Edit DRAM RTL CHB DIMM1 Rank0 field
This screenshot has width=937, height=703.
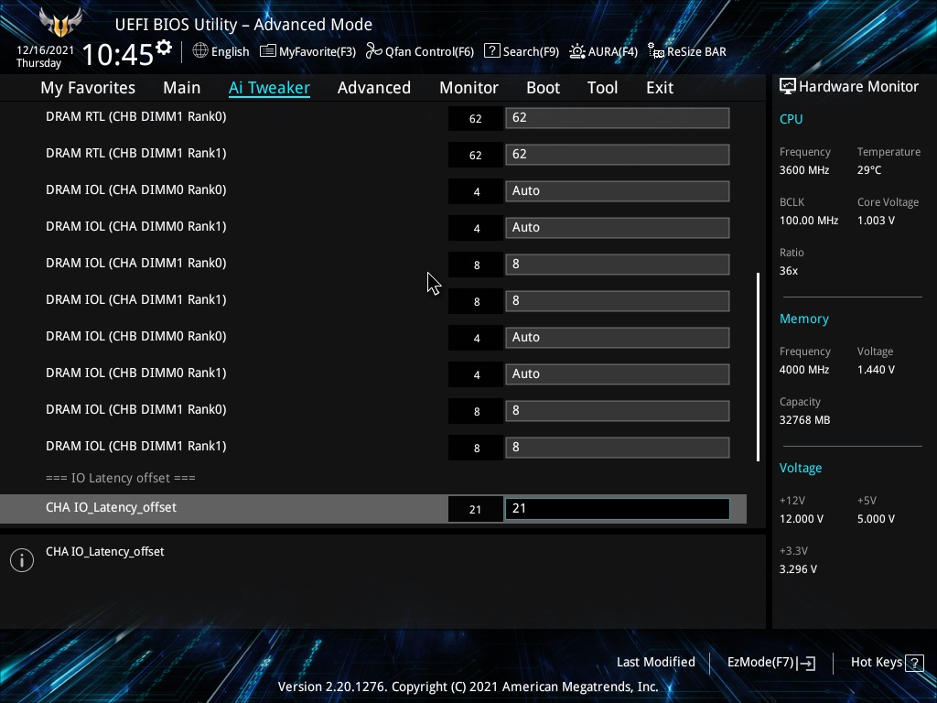618,118
